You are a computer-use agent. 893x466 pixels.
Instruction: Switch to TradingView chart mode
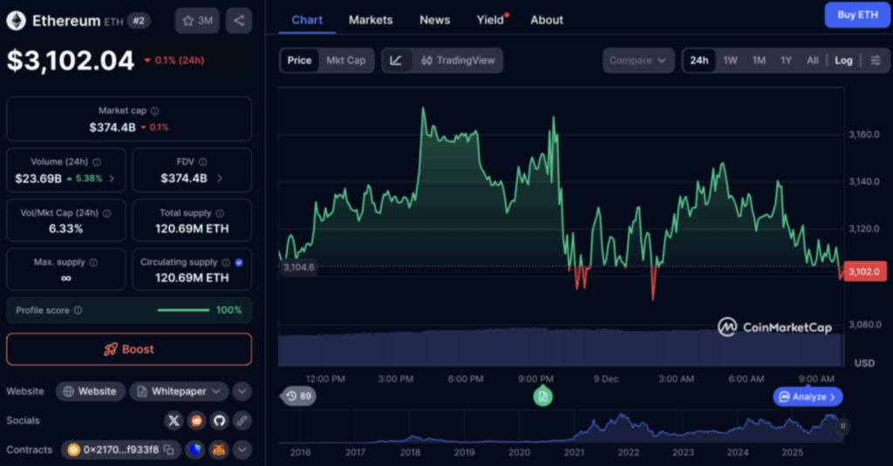pos(457,60)
